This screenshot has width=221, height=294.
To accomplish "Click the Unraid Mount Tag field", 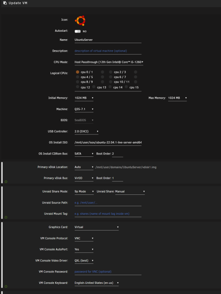I will tap(108, 214).
